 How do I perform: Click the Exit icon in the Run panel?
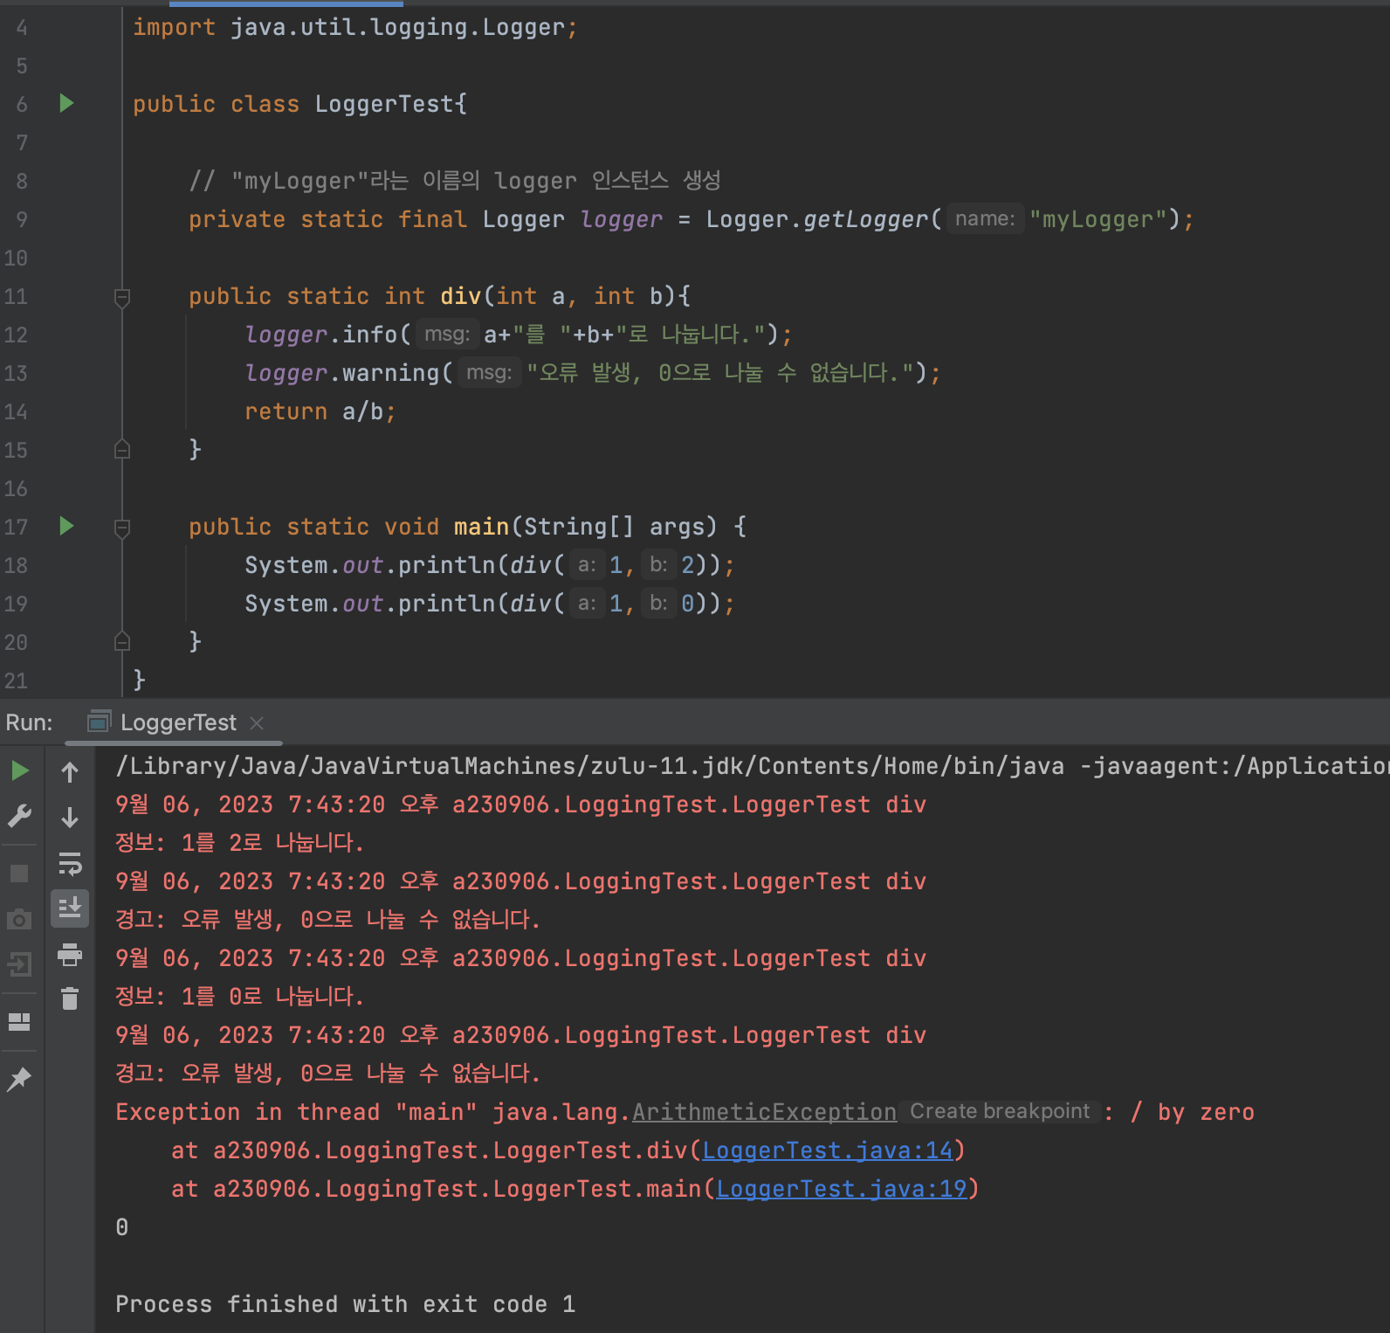point(19,964)
